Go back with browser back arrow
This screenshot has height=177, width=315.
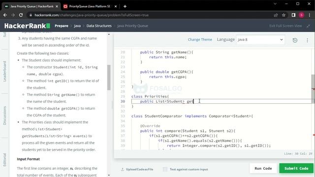click(5, 15)
